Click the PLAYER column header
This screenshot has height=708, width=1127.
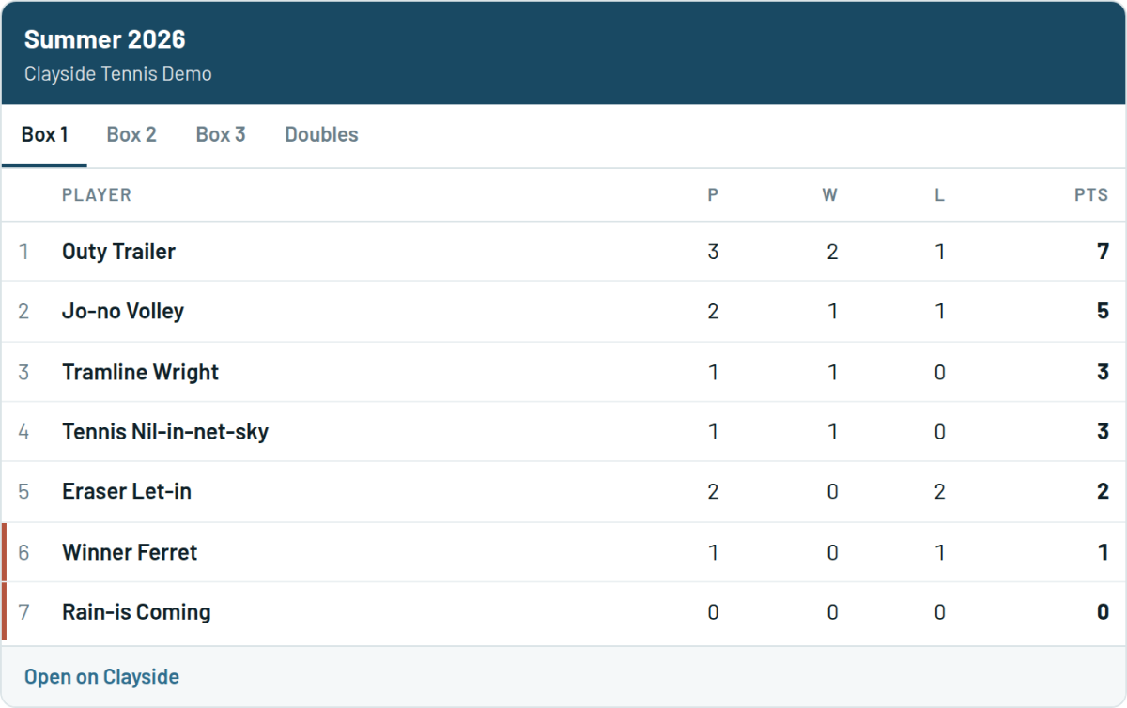97,195
